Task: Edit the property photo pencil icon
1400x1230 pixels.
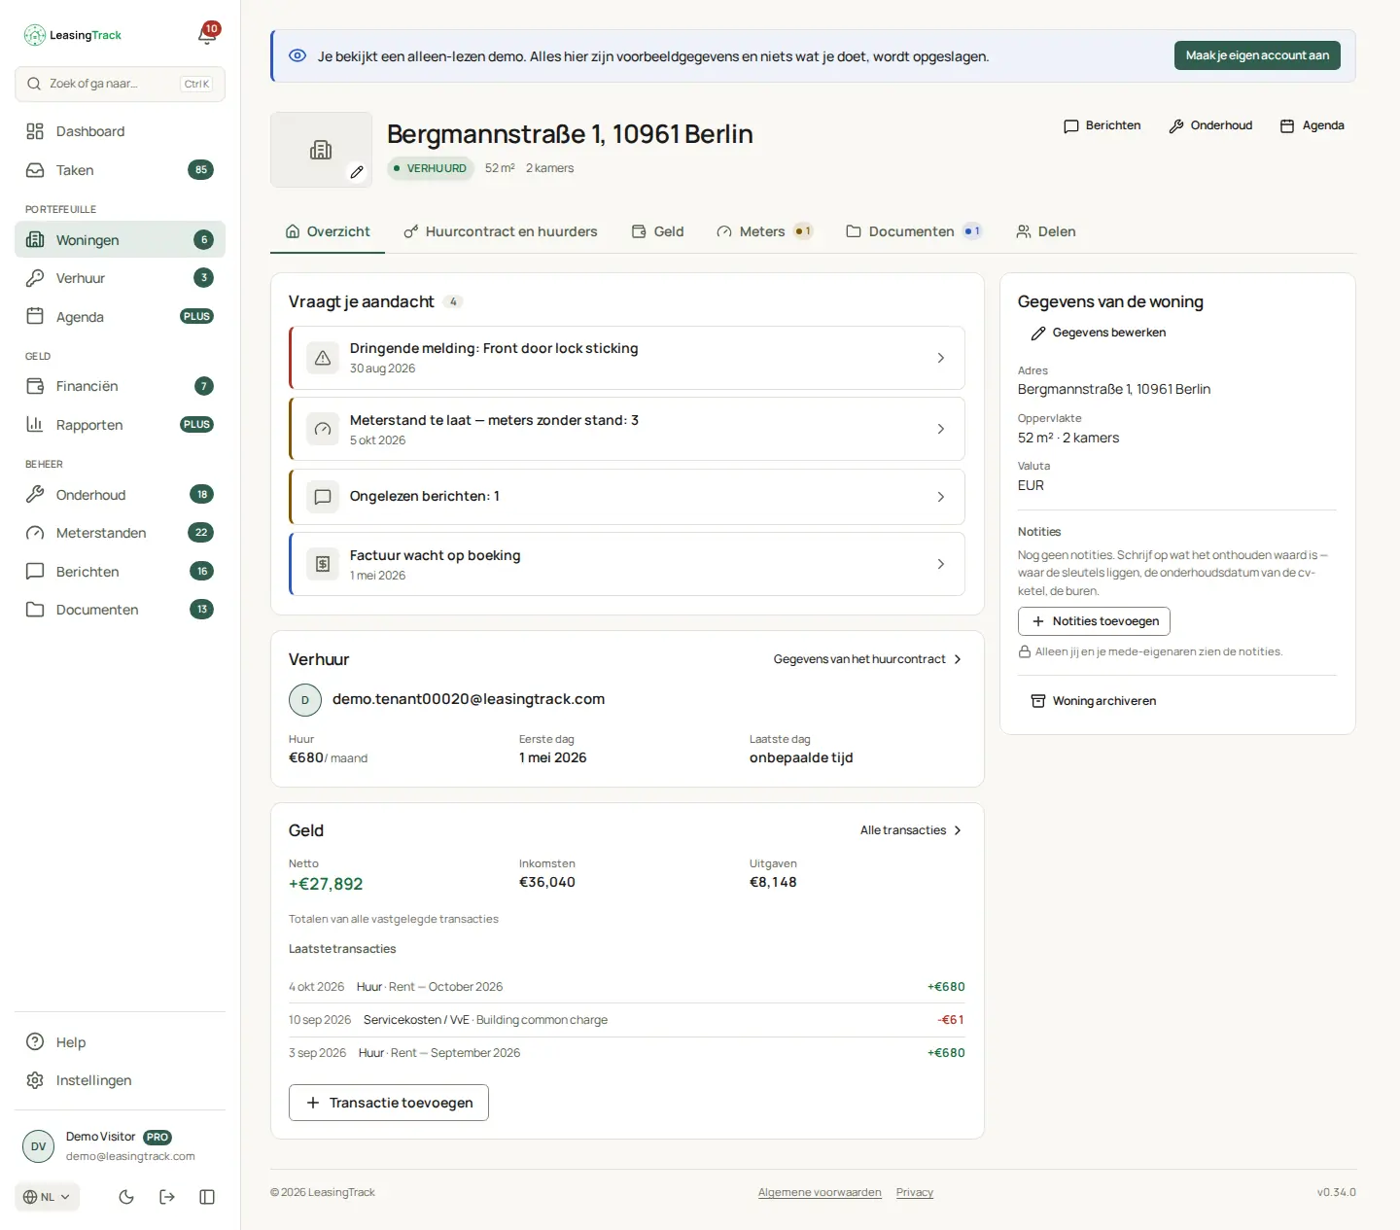Action: click(357, 172)
